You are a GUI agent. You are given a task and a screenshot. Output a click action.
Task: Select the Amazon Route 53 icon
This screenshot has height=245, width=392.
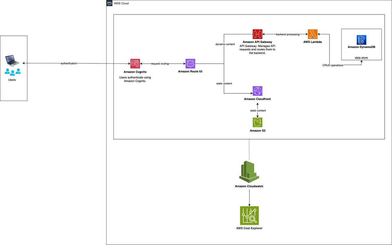pos(190,64)
